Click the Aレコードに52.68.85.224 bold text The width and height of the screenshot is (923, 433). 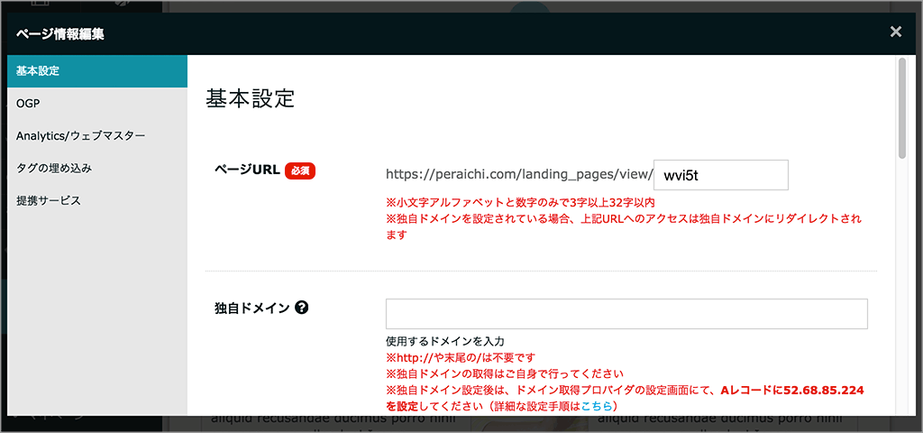coord(792,390)
